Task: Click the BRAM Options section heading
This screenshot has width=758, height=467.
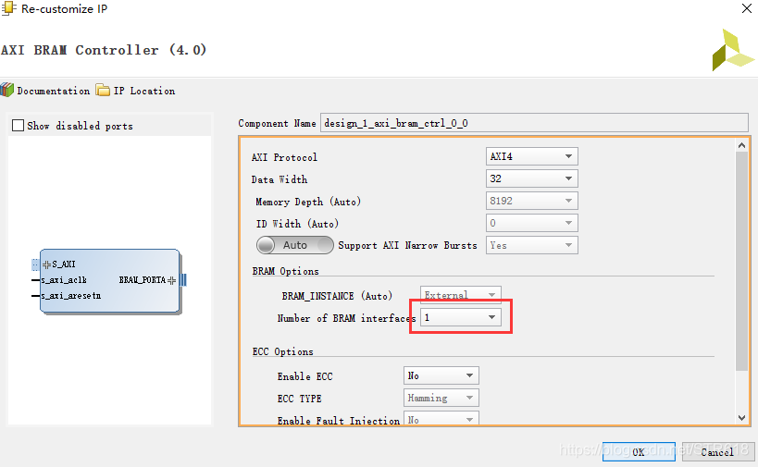Action: (x=286, y=271)
